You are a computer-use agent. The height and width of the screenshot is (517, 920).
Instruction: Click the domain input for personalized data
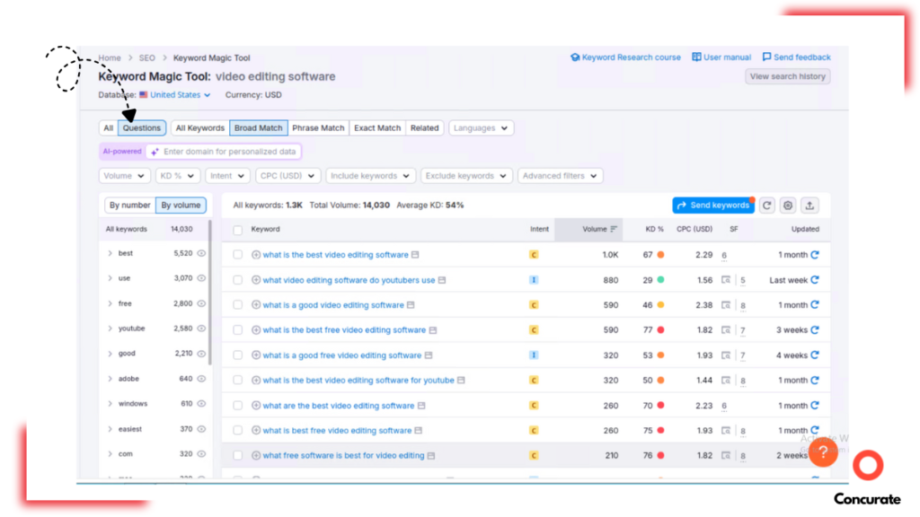point(229,152)
